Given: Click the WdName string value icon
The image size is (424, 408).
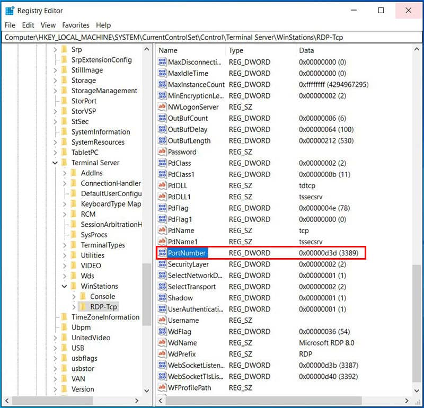Looking at the screenshot, I should tap(162, 343).
